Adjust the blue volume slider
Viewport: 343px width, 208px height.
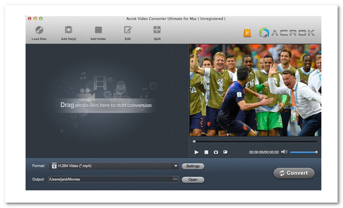click(304, 152)
